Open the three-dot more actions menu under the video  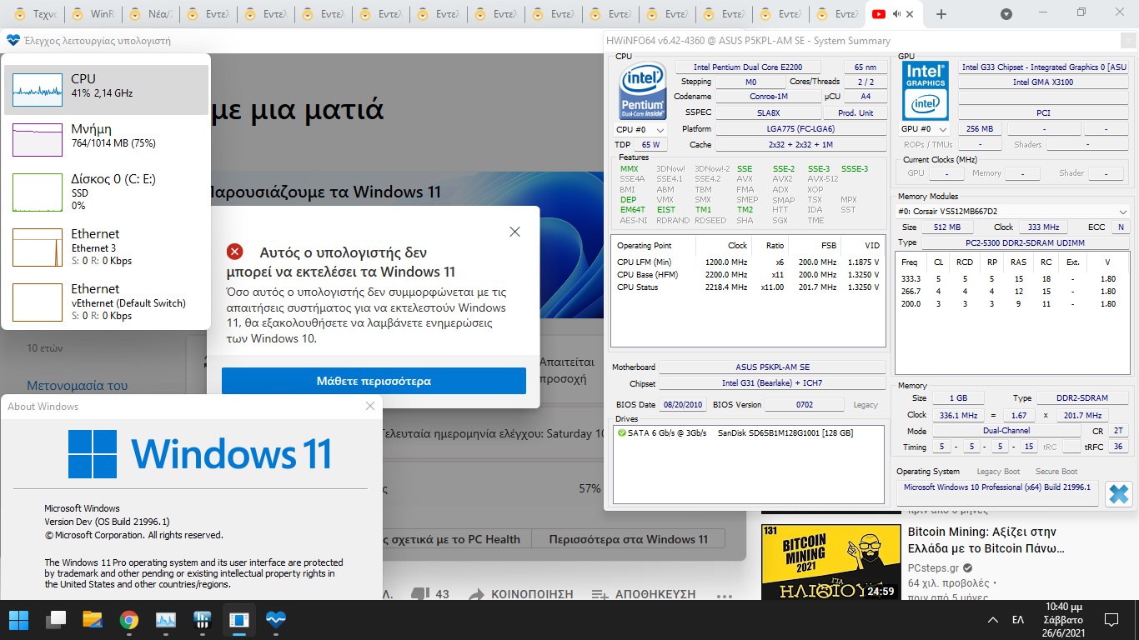[x=724, y=595]
